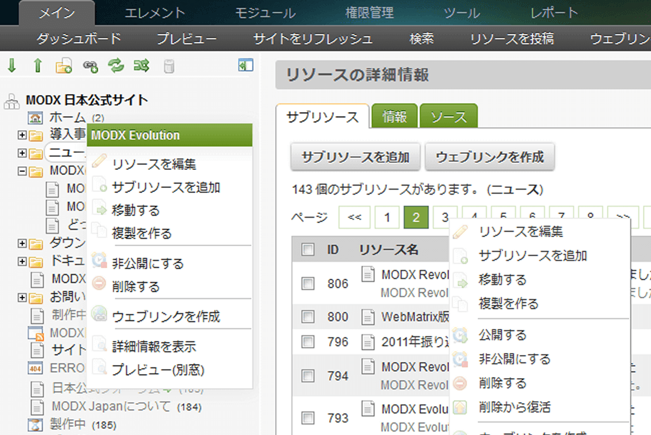Expand the お問い folder in tree
This screenshot has width=651, height=435.
(22, 297)
